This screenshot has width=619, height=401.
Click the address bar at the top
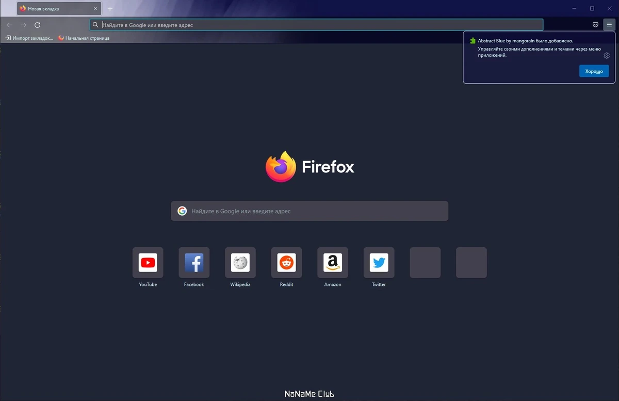(316, 25)
